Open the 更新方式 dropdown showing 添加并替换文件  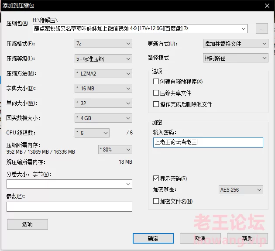click(236, 44)
